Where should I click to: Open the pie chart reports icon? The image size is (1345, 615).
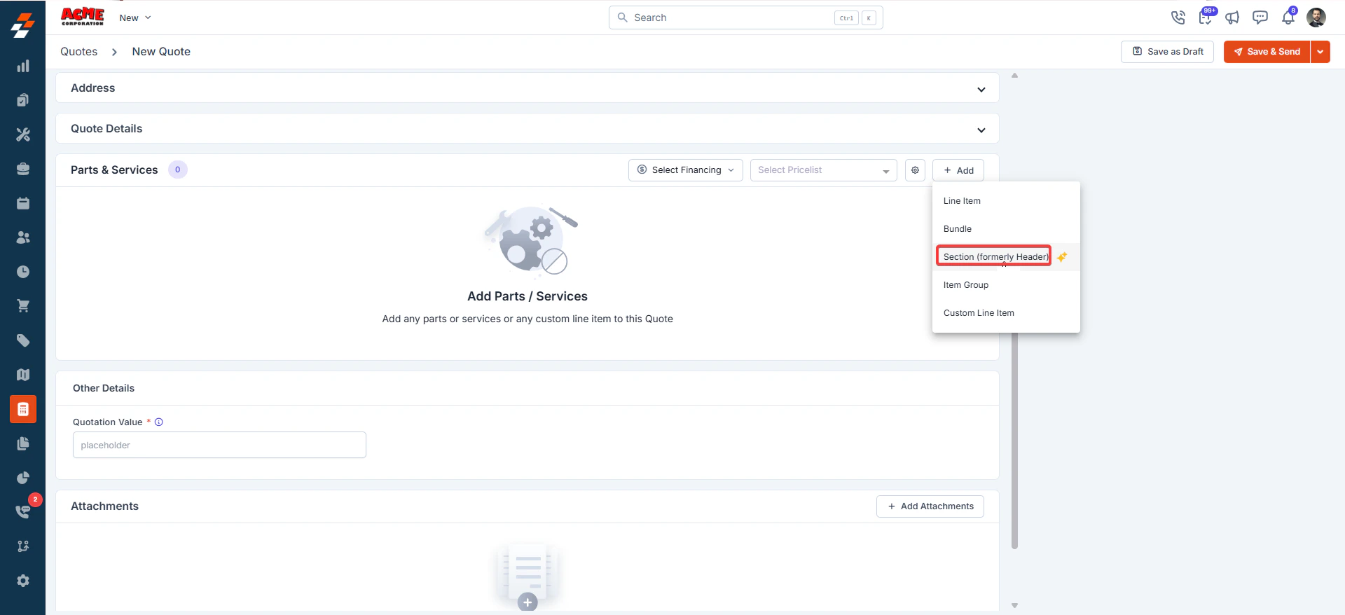point(23,478)
